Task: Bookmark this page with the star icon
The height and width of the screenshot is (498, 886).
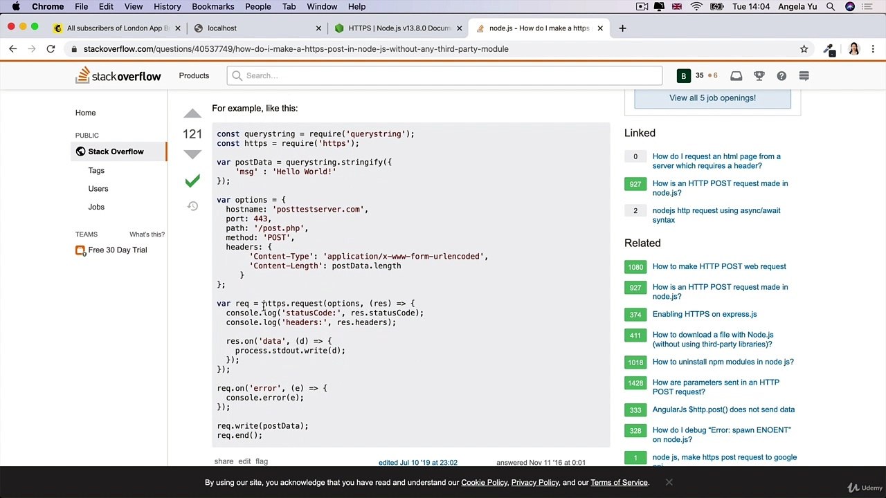Action: tap(804, 49)
